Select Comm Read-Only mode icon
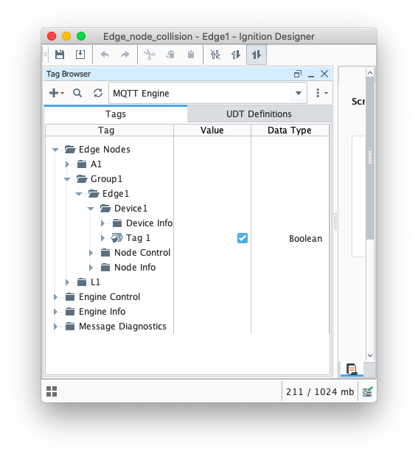418x457 pixels. click(x=236, y=55)
